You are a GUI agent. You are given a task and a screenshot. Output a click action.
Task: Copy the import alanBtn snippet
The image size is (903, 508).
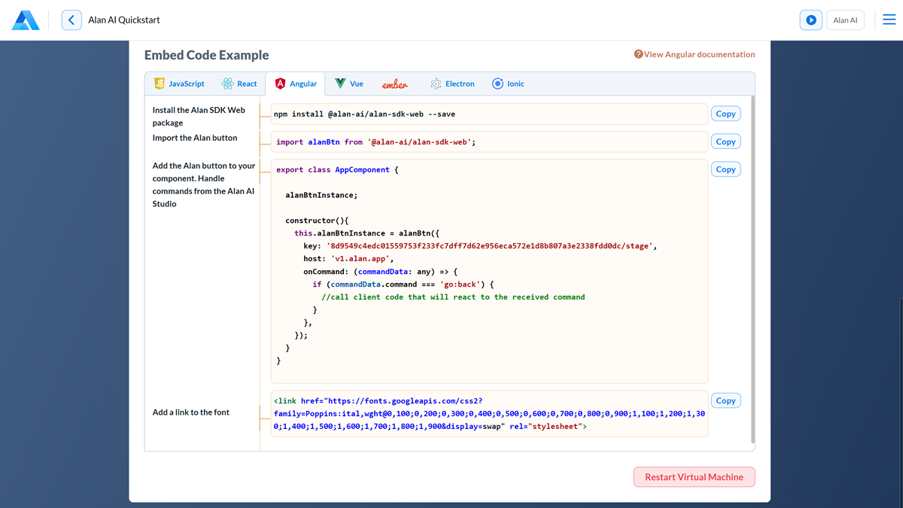(725, 141)
